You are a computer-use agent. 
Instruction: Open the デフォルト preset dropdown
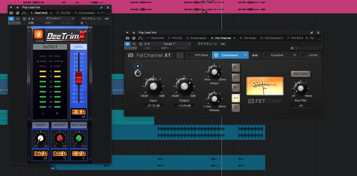click(55, 19)
